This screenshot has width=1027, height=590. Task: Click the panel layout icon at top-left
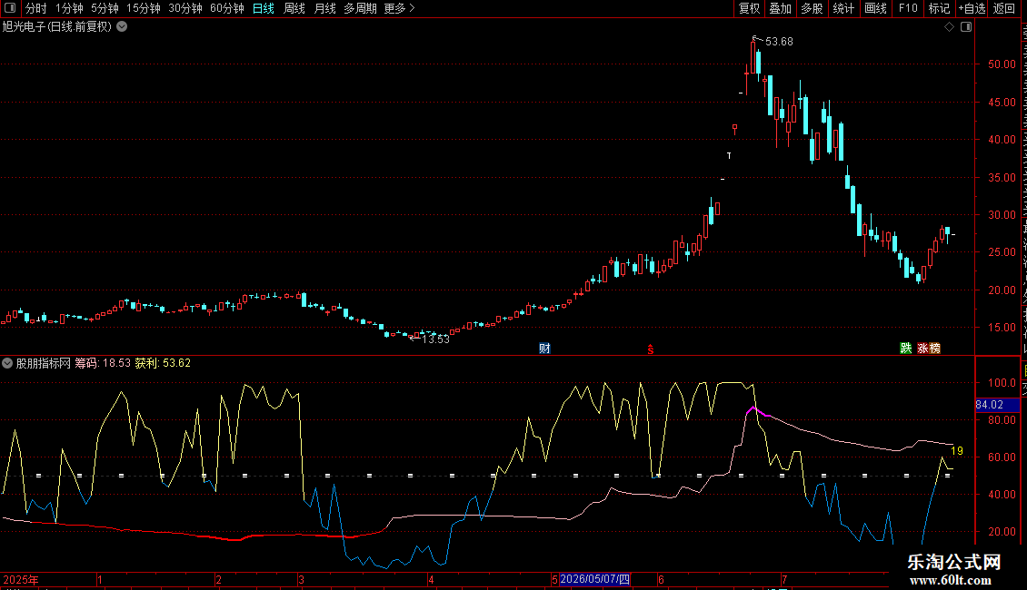click(x=10, y=8)
